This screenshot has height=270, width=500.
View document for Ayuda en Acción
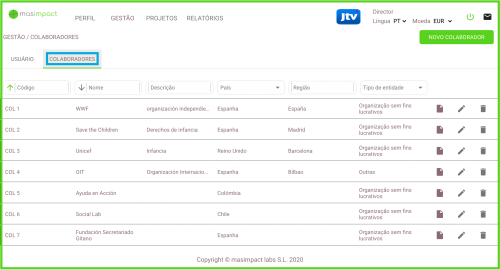click(x=440, y=193)
